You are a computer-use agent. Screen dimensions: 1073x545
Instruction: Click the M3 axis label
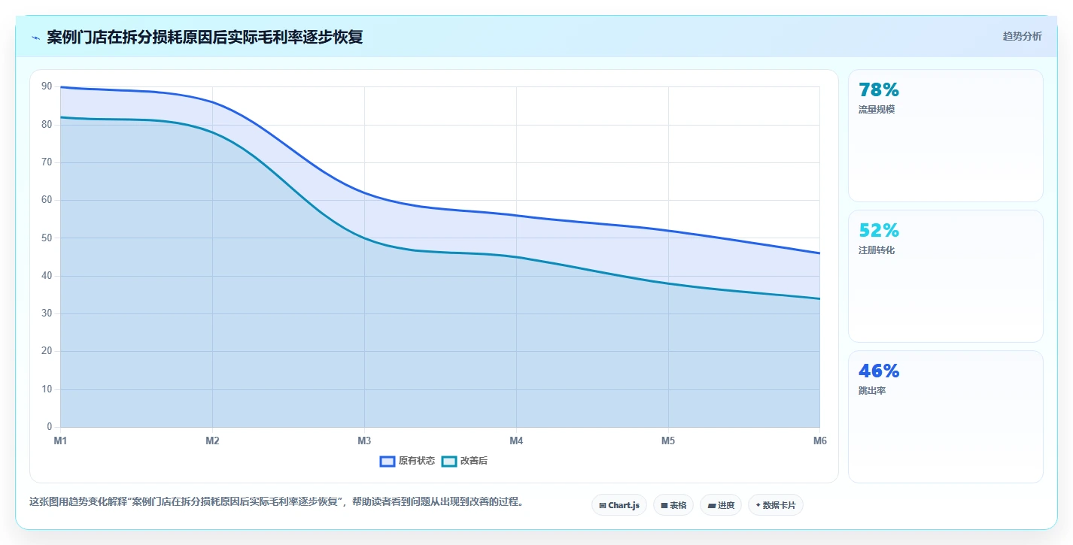point(364,441)
